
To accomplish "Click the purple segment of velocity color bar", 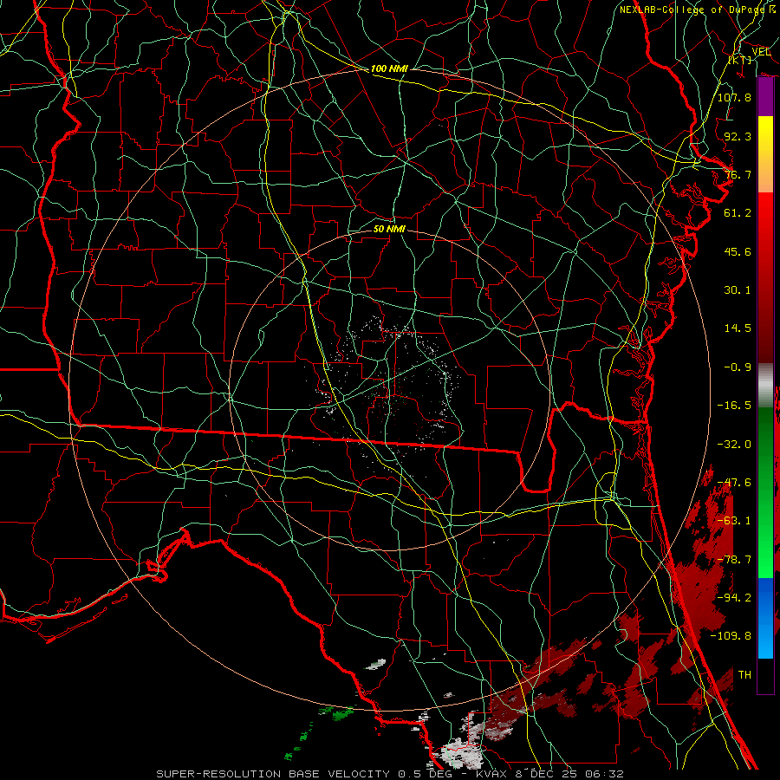I will tap(765, 97).
